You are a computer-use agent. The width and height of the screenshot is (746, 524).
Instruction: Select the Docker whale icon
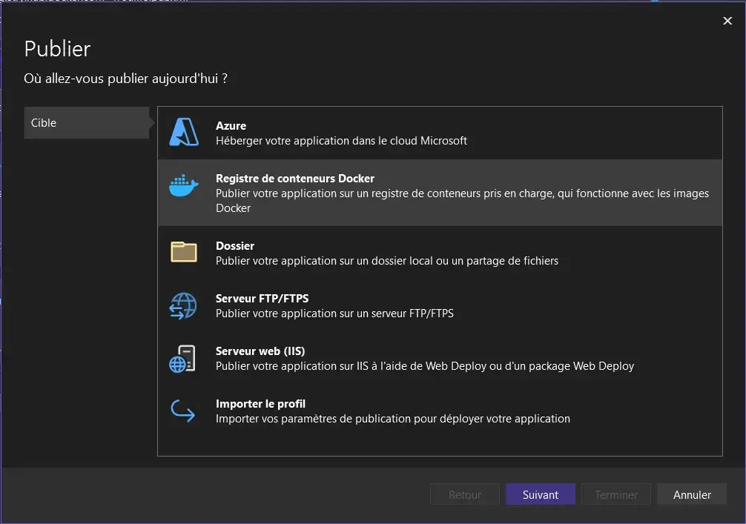pos(183,186)
